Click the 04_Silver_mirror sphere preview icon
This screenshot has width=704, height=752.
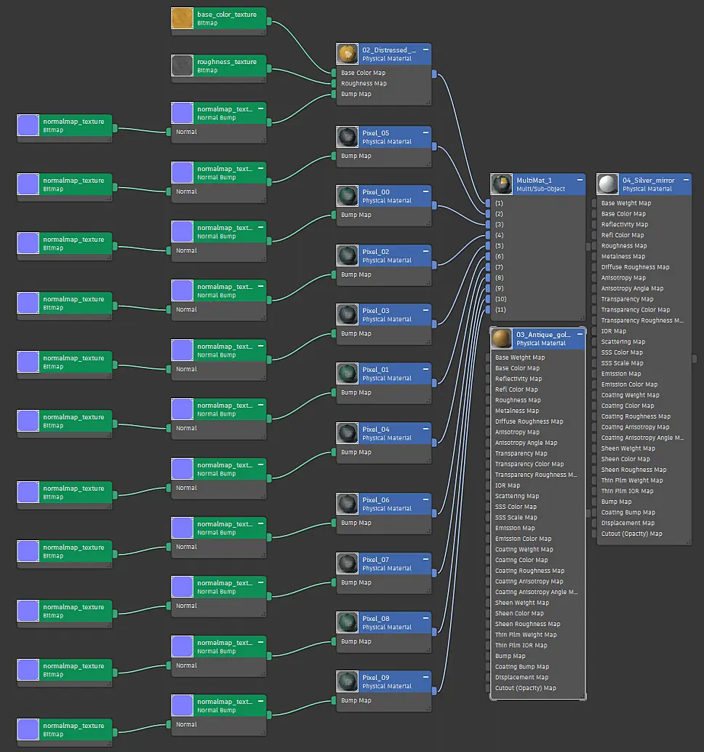tap(608, 184)
